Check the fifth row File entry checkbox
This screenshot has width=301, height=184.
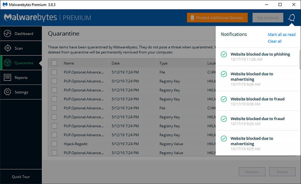[x=54, y=108]
